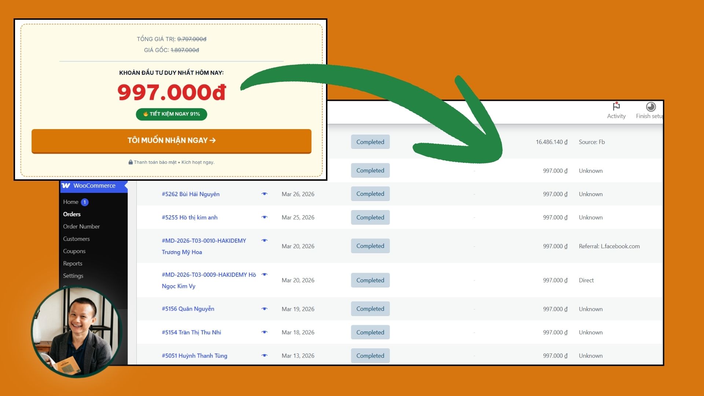The width and height of the screenshot is (704, 396).
Task: Click the date Mar 13, 2026
Action: click(x=298, y=356)
